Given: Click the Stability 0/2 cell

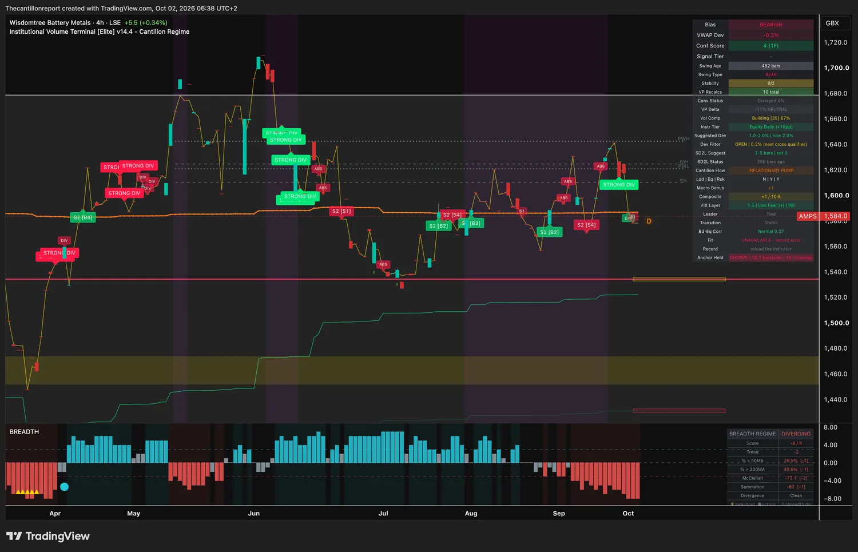Looking at the screenshot, I should [771, 84].
